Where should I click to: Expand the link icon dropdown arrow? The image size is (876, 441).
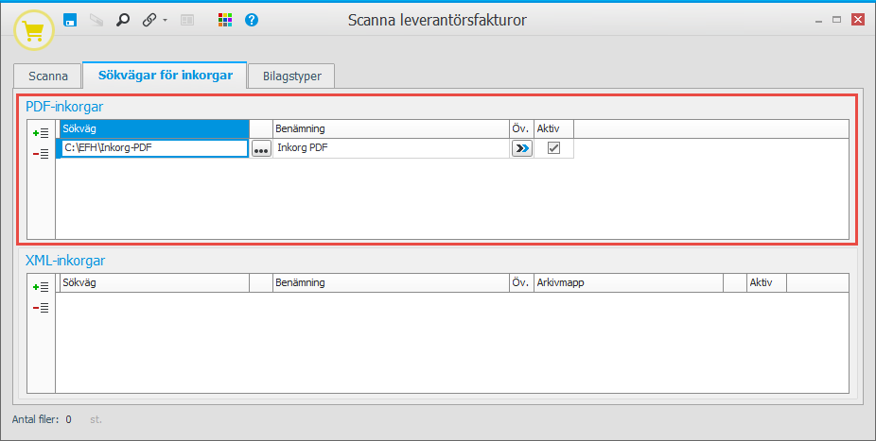point(165,21)
